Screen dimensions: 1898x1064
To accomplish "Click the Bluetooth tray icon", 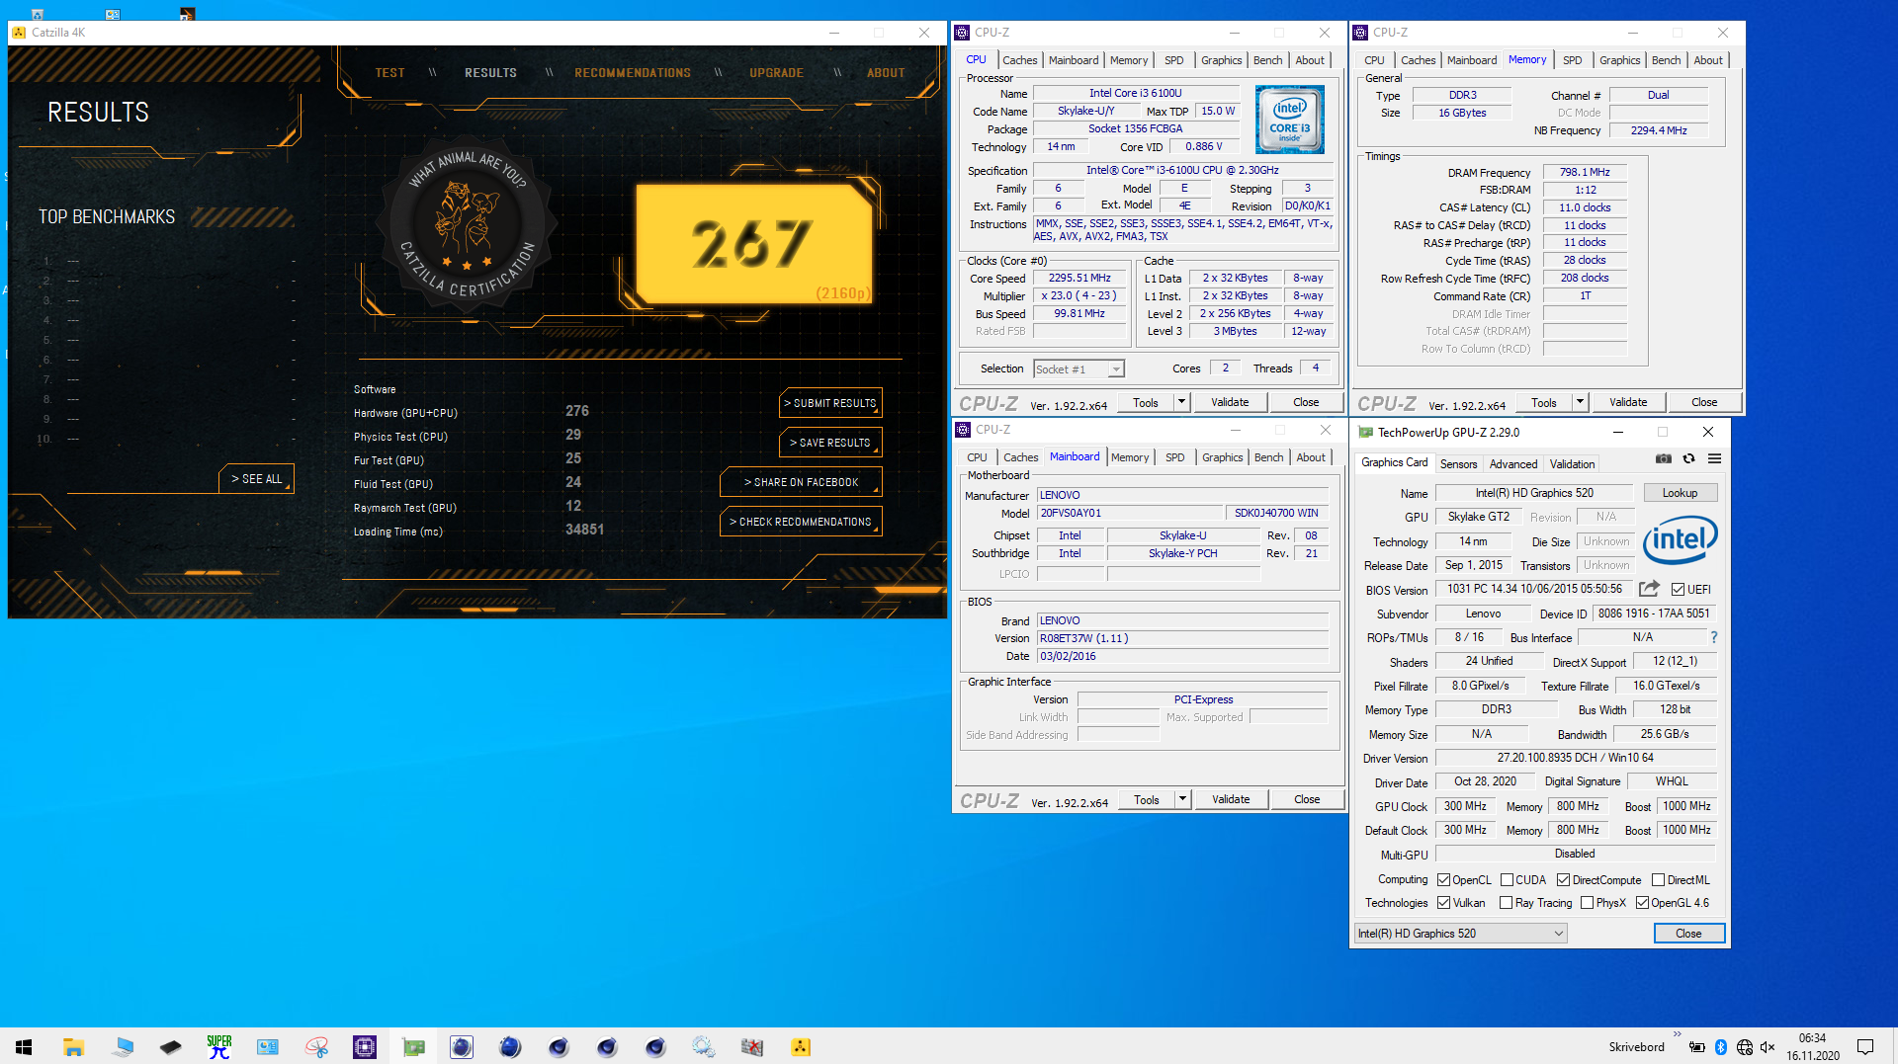I will coord(1721,1047).
